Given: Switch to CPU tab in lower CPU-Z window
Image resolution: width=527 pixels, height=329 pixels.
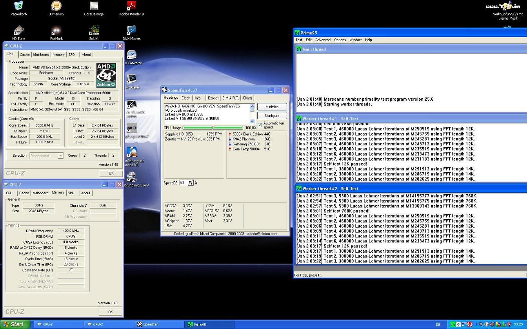Looking at the screenshot, I should pyautogui.click(x=9, y=193).
